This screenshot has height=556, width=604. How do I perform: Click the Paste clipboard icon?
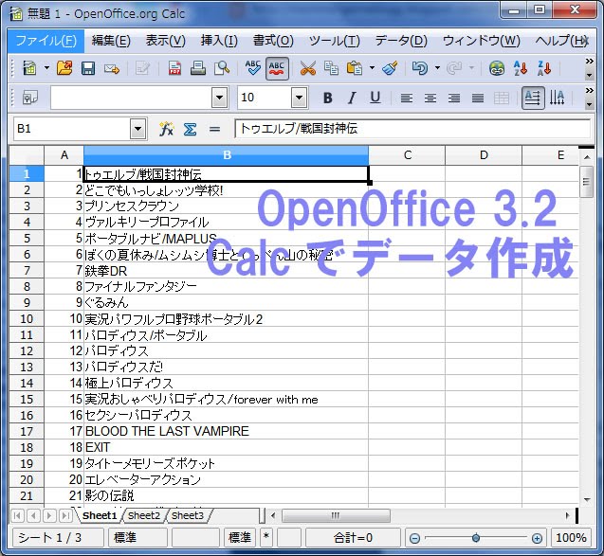point(355,68)
